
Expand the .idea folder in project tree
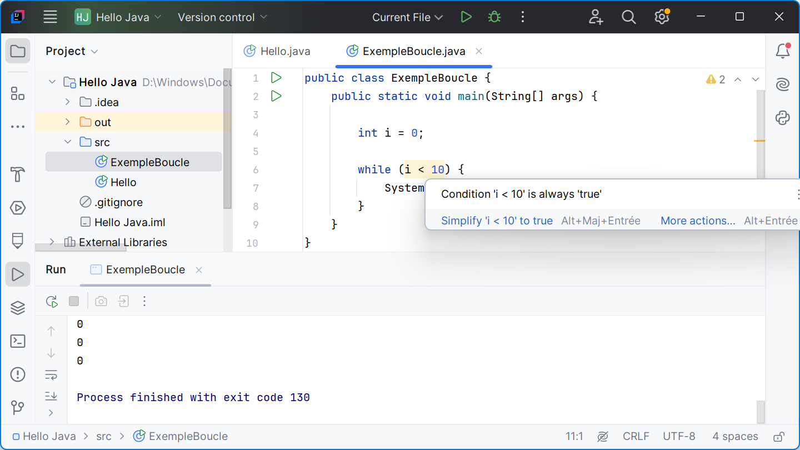click(68, 102)
